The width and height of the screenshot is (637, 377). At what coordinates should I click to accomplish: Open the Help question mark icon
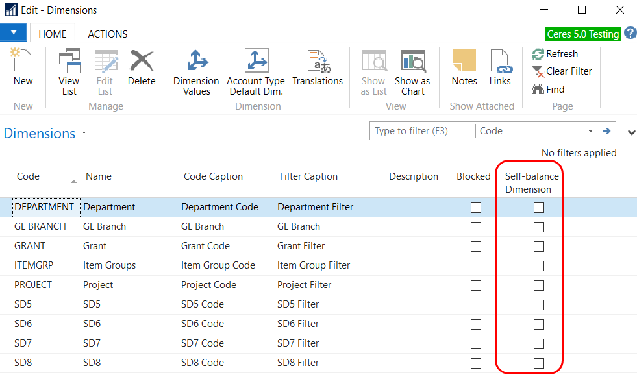pos(630,34)
